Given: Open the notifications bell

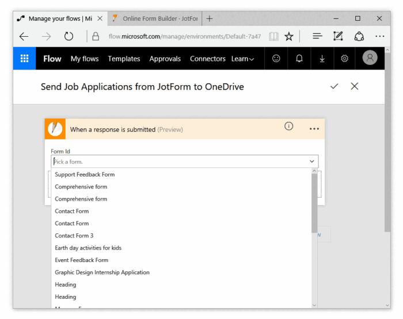Looking at the screenshot, I should coord(299,59).
